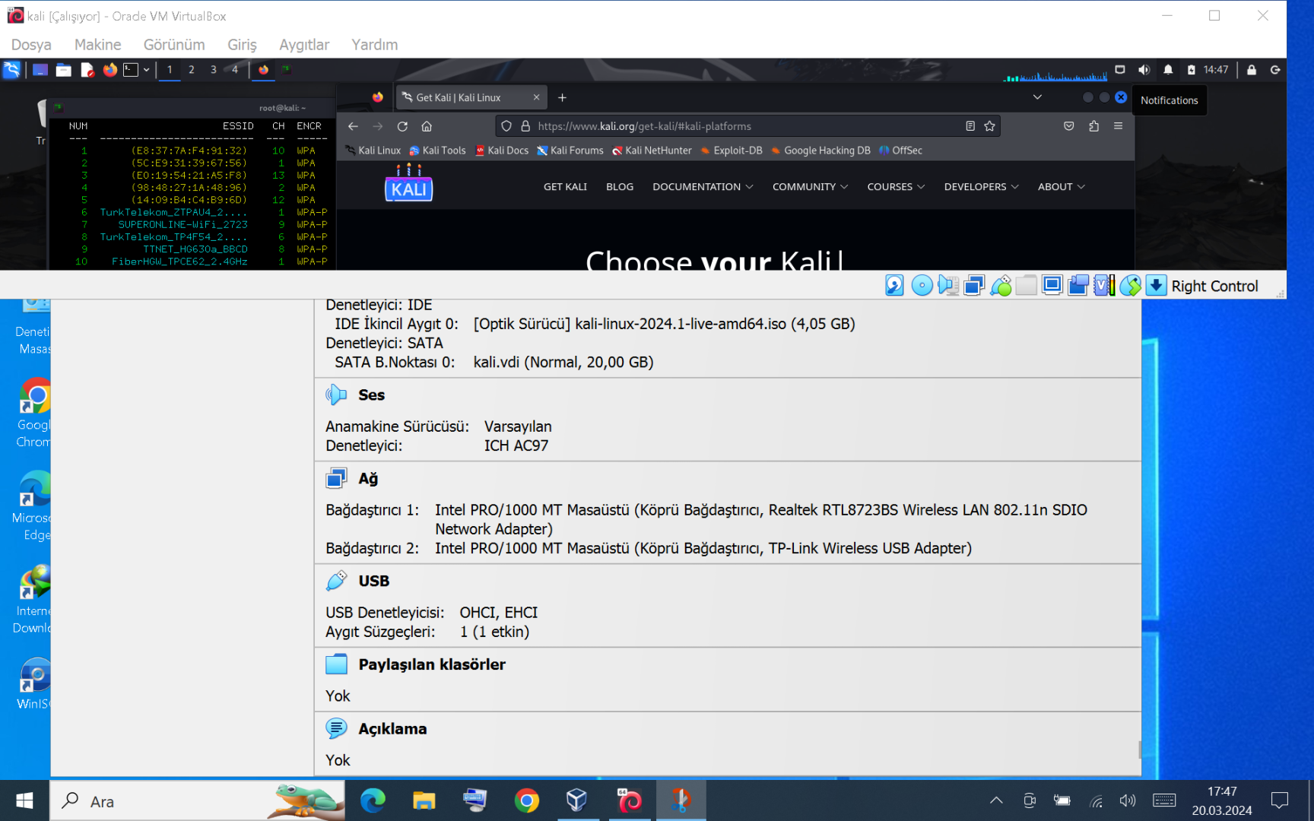
Task: Go back in Firefox
Action: pyautogui.click(x=353, y=126)
